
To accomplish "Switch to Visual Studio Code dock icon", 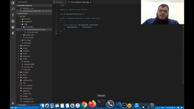I will (x=118, y=105).
